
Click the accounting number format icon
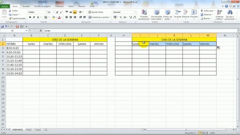pyautogui.click(x=115, y=17)
